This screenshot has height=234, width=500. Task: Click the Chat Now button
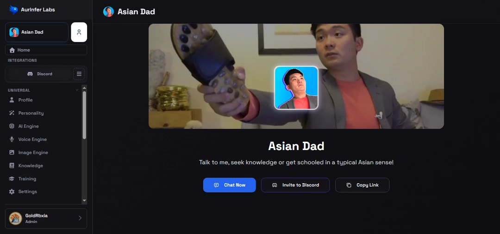coord(229,185)
